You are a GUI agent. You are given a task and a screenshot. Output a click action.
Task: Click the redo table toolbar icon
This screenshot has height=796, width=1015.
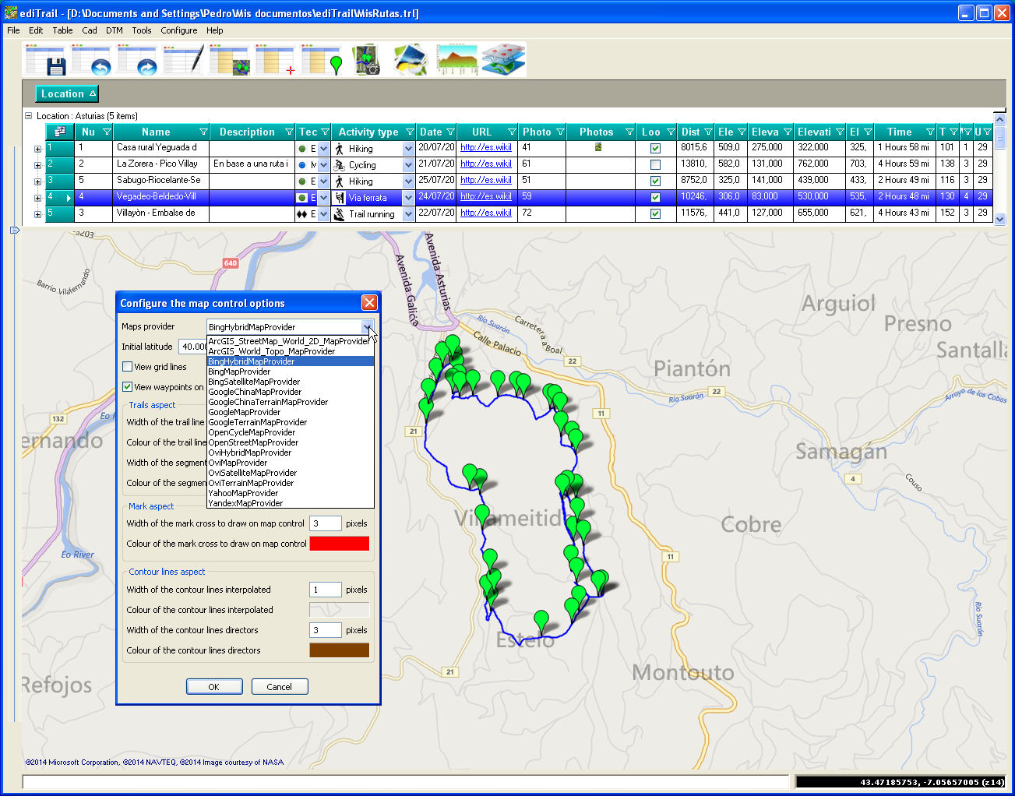click(138, 60)
